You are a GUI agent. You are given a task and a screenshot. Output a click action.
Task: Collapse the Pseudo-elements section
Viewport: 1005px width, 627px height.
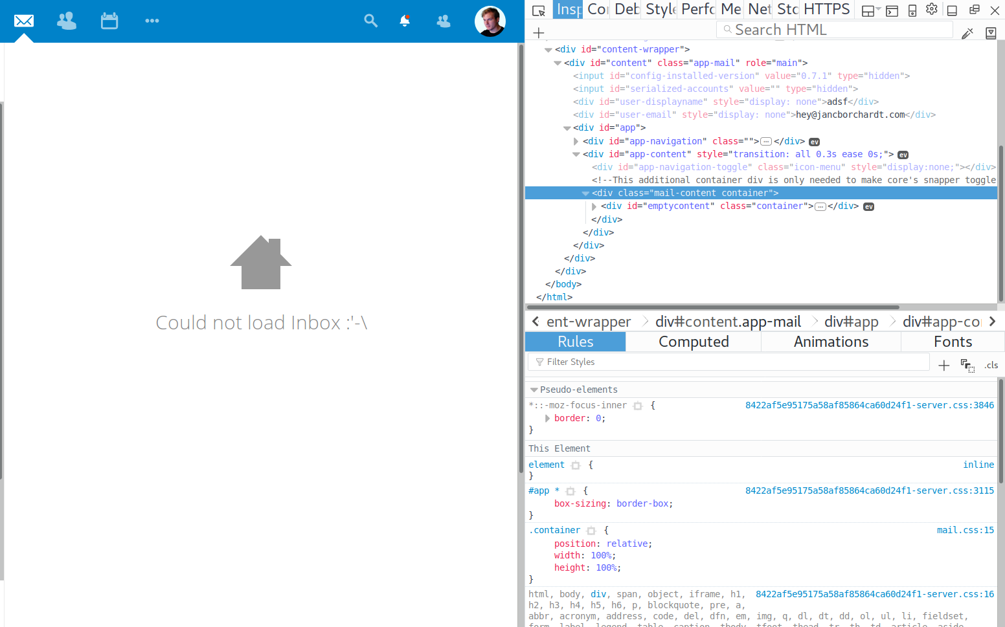pyautogui.click(x=534, y=390)
